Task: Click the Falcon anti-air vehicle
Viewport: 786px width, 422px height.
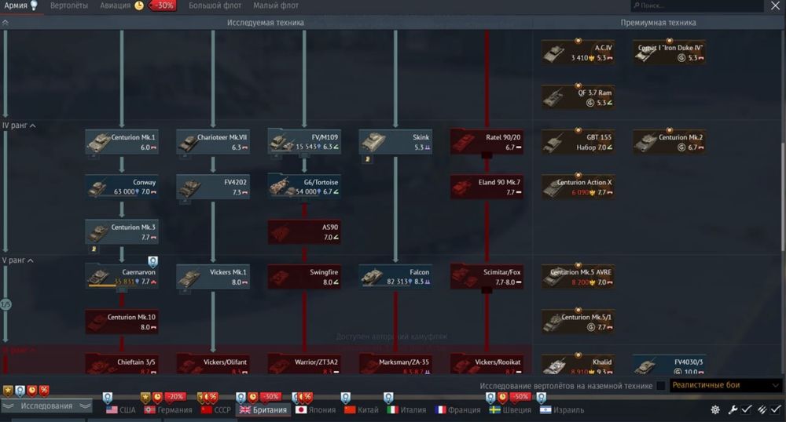Action: click(x=395, y=277)
